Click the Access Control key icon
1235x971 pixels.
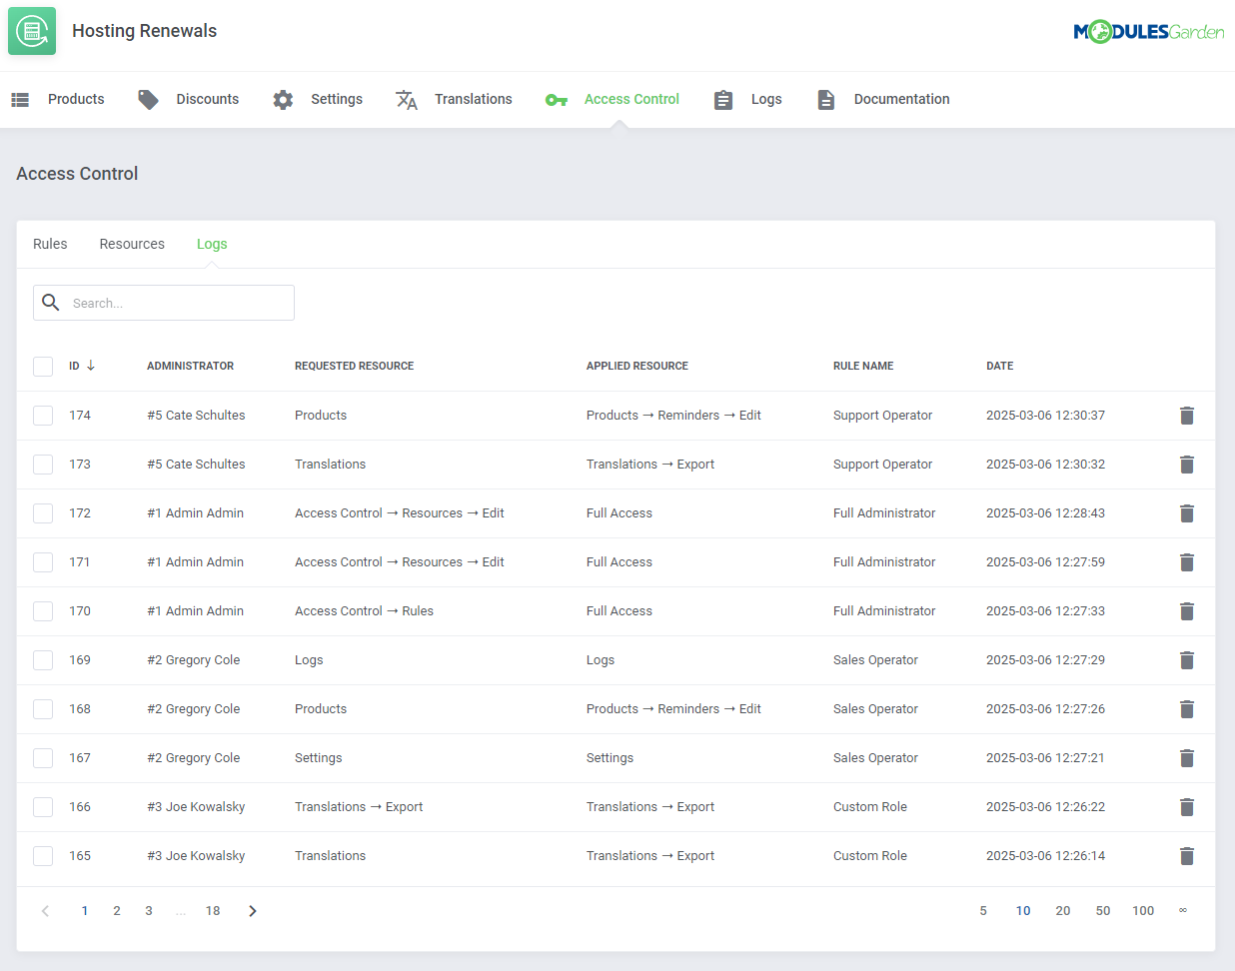click(x=557, y=100)
